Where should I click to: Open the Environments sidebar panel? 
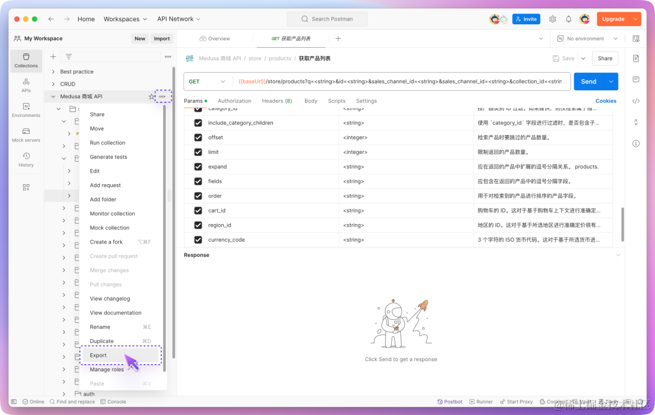click(26, 110)
